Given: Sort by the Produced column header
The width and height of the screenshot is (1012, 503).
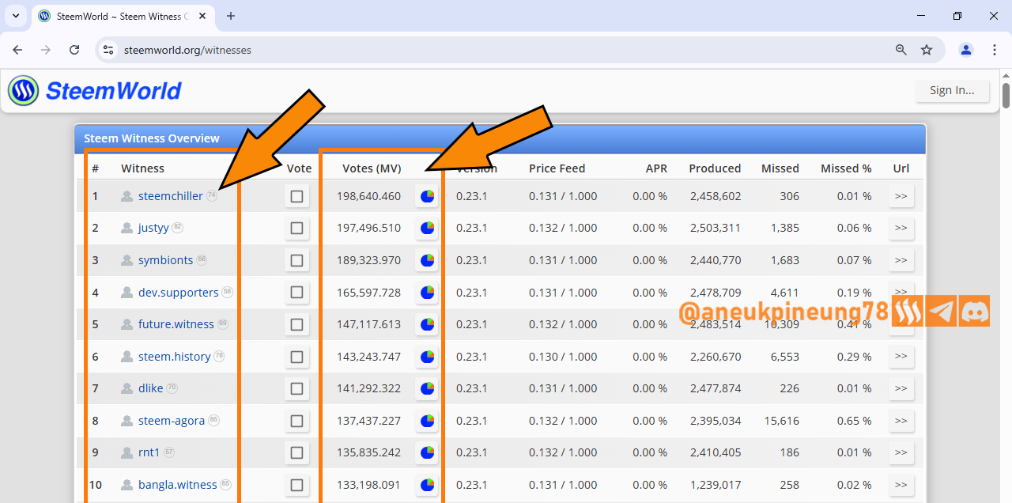Looking at the screenshot, I should (x=715, y=168).
